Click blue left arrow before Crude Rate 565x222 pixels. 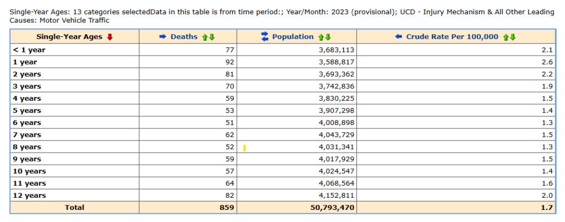tap(398, 37)
